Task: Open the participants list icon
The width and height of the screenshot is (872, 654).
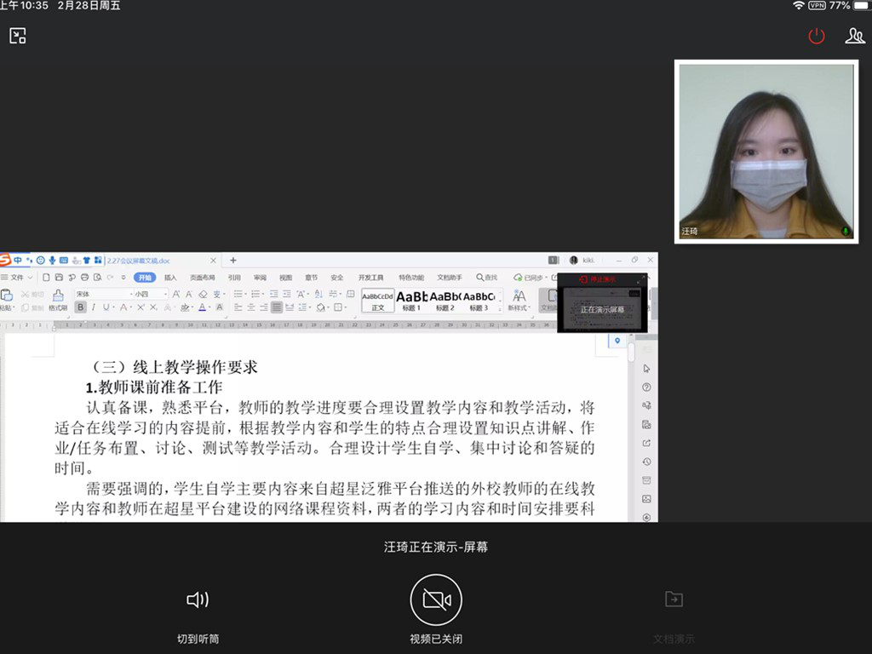Action: (x=854, y=36)
